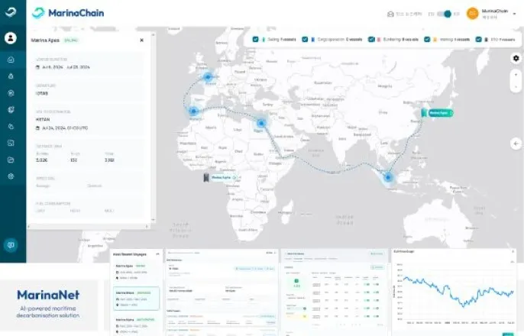Uncheck the Waiting vessels filter

click(x=427, y=40)
